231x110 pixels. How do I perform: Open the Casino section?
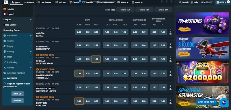74,2
